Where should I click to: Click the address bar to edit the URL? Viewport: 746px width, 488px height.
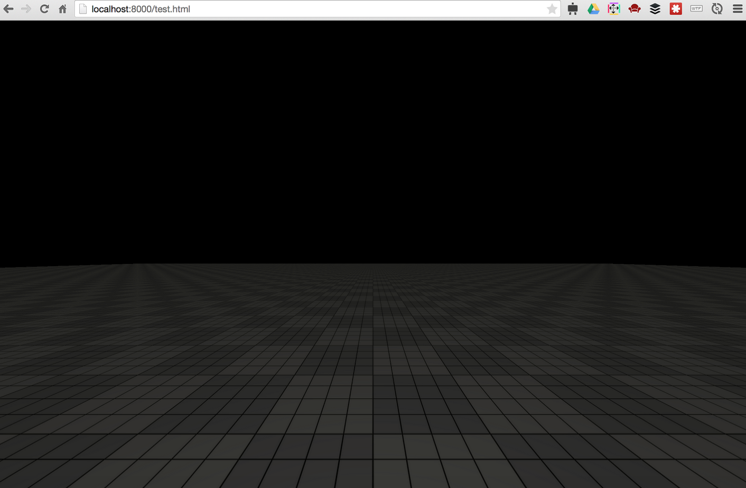tap(317, 8)
